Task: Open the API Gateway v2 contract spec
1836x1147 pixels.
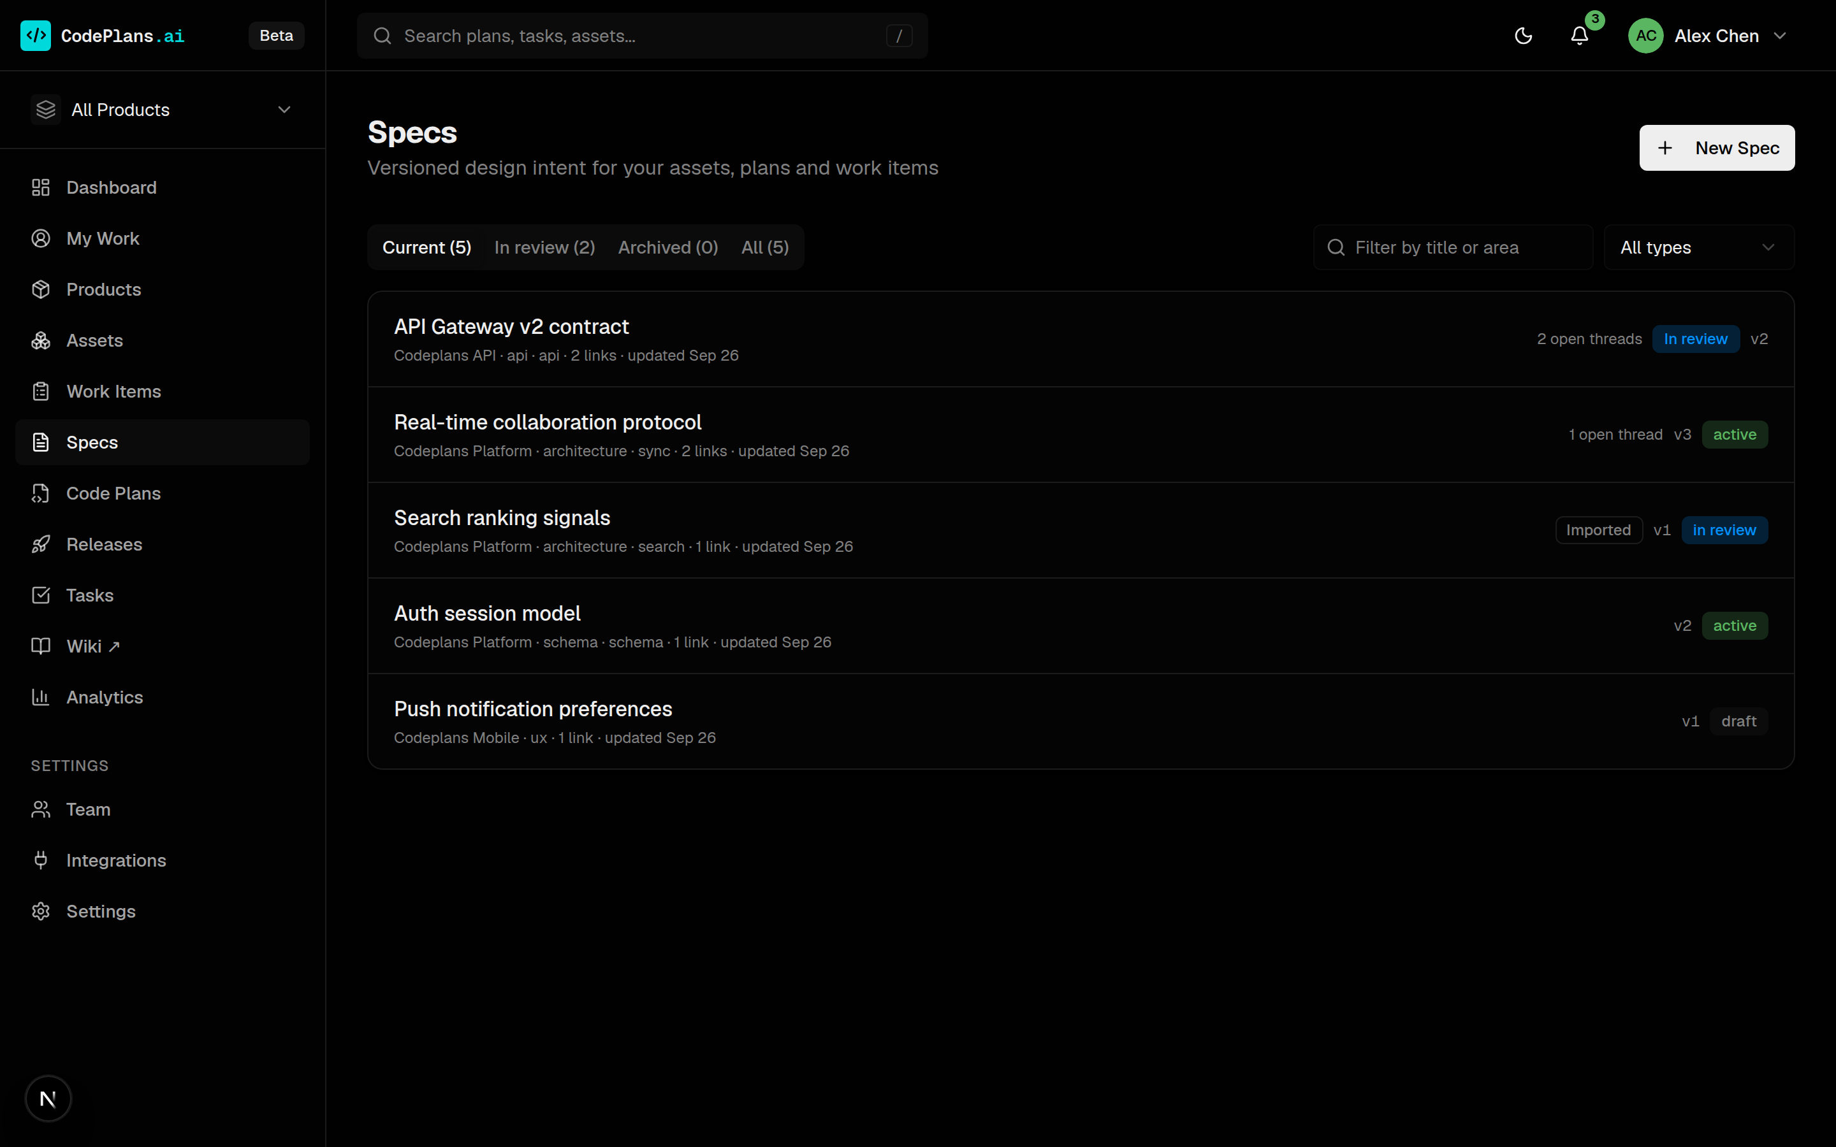Action: [1081, 340]
